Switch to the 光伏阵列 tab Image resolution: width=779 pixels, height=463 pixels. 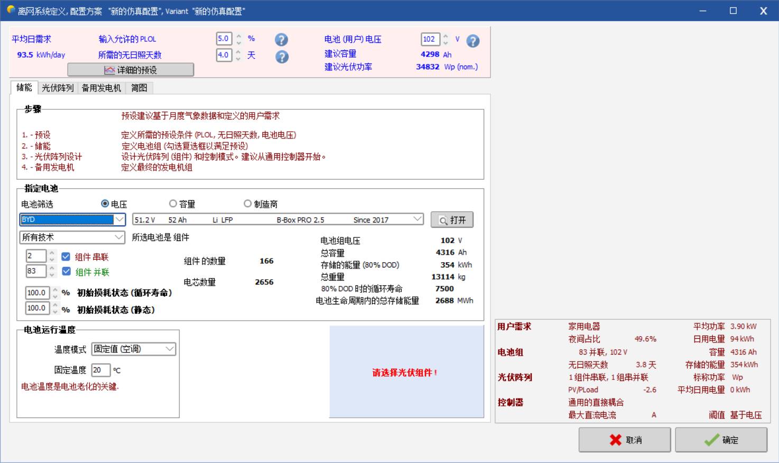point(58,88)
